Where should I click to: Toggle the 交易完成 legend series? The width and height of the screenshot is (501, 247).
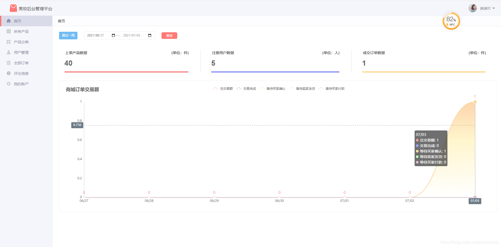coord(246,89)
